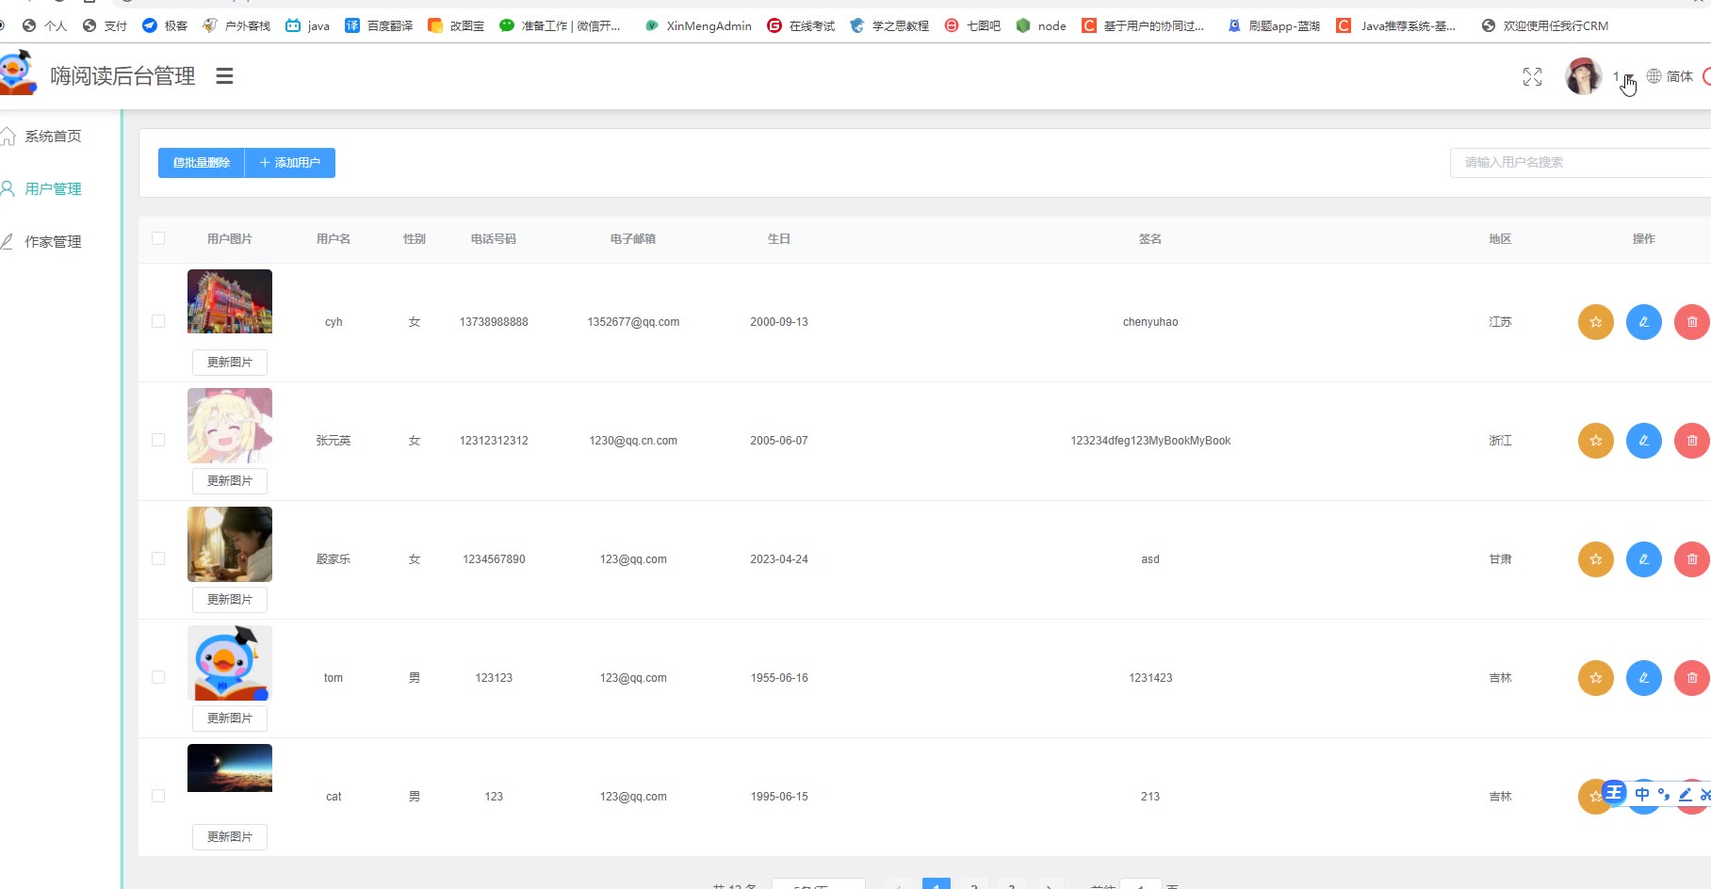Screen dimensions: 1711x889
Task: Click the birthday 2023-04-24 cell
Action: [x=779, y=559]
